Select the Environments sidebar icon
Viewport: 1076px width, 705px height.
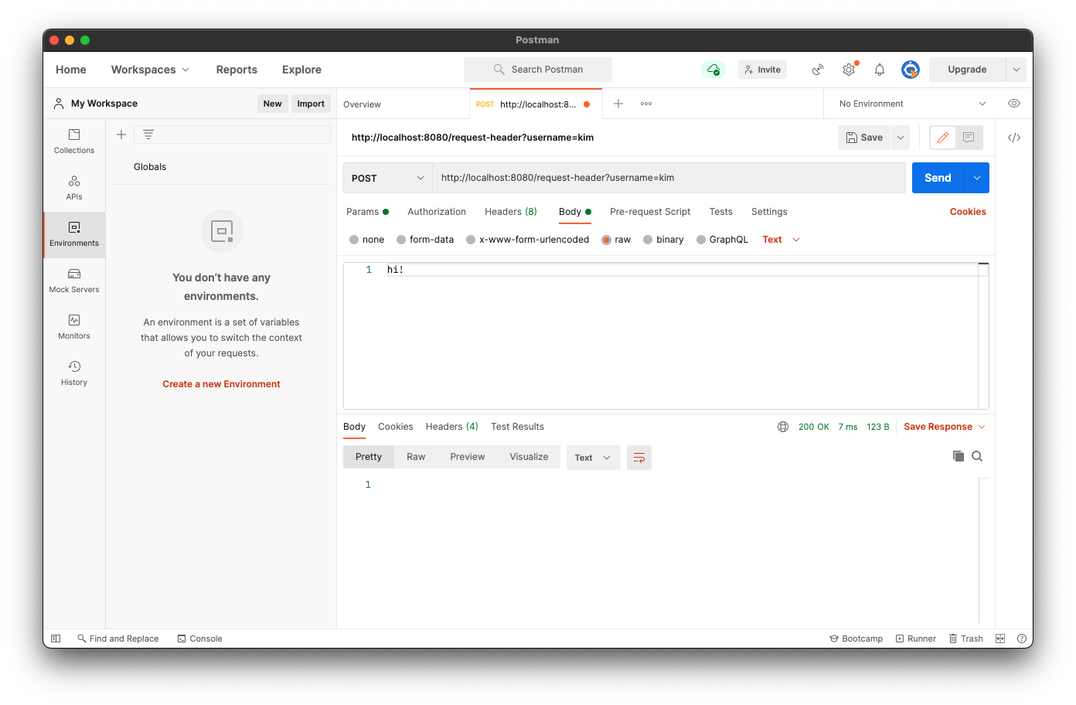pyautogui.click(x=74, y=234)
